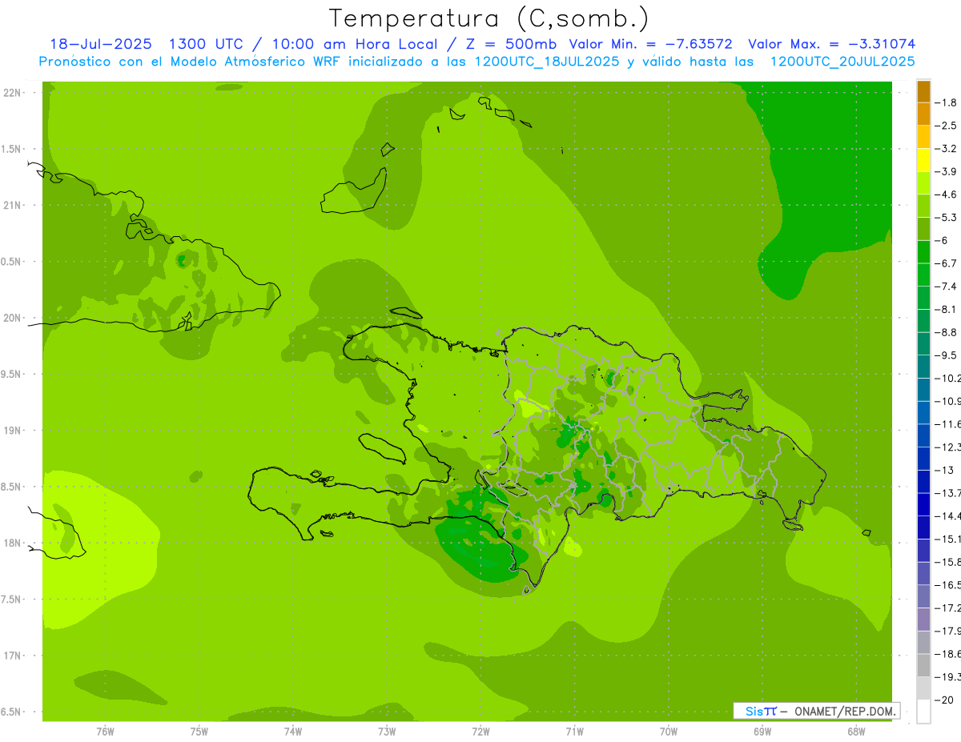Select the yellow swatch between -3.2 and -3.9

coord(923,160)
